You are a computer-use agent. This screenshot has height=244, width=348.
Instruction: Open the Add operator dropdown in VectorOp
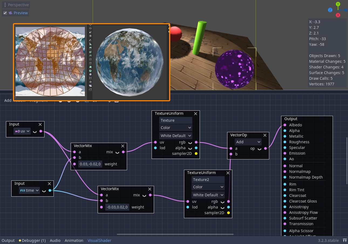tap(248, 142)
